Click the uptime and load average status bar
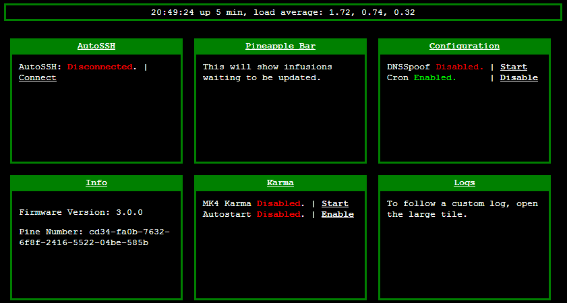 pos(283,12)
